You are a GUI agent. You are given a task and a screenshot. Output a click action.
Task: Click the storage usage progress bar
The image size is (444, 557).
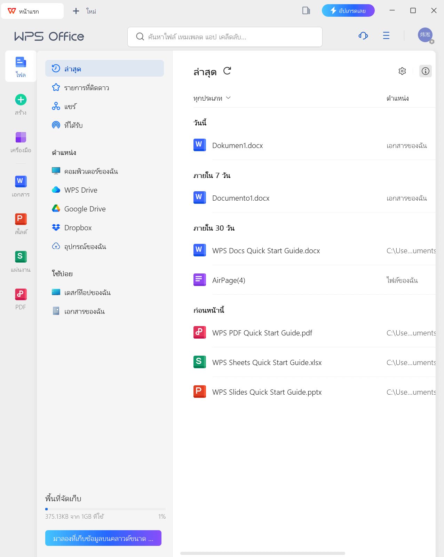105,509
